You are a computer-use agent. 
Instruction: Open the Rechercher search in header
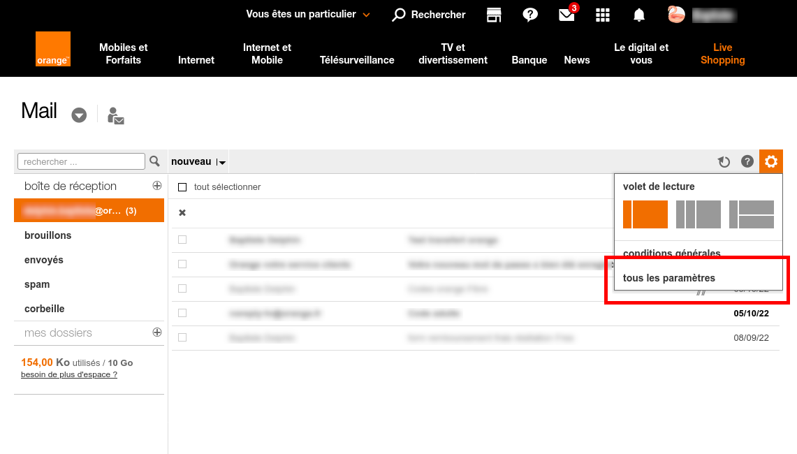(x=428, y=15)
